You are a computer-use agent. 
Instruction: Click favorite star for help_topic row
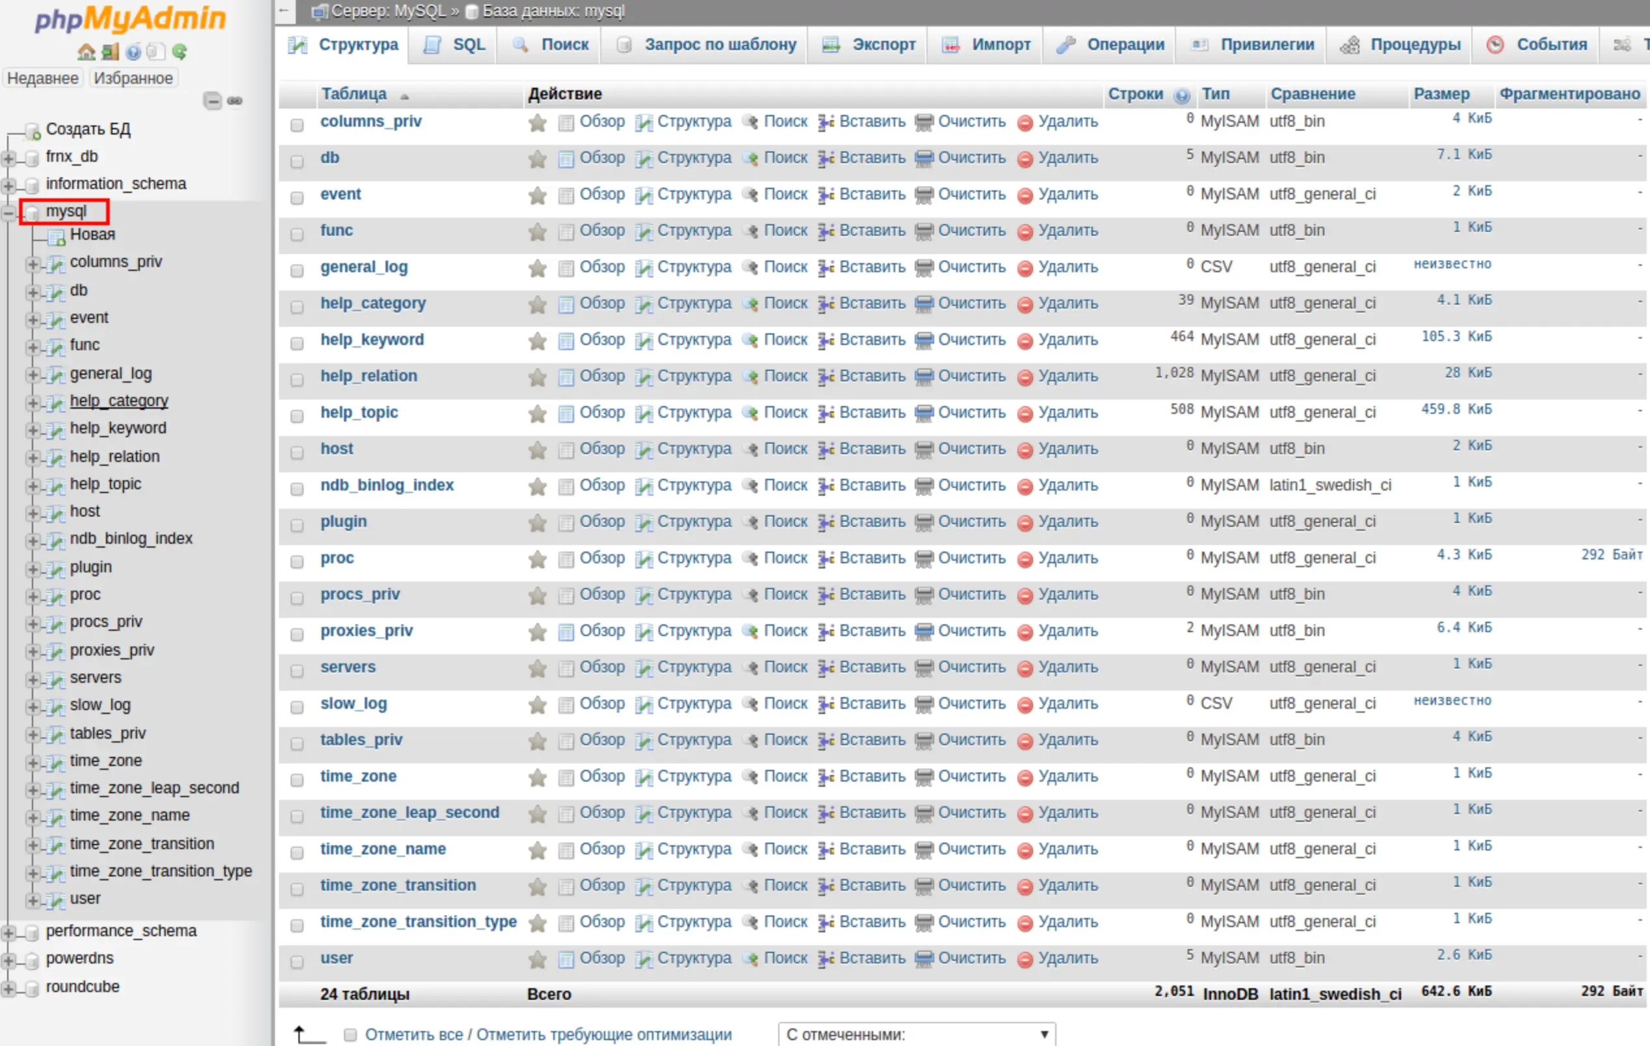537,414
